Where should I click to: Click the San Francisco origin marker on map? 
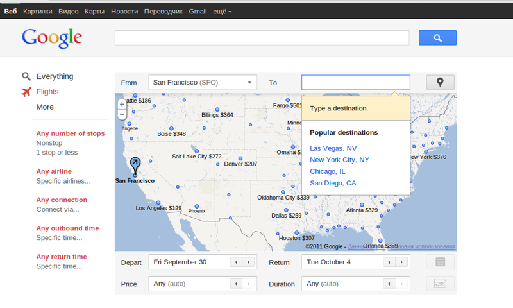135,166
